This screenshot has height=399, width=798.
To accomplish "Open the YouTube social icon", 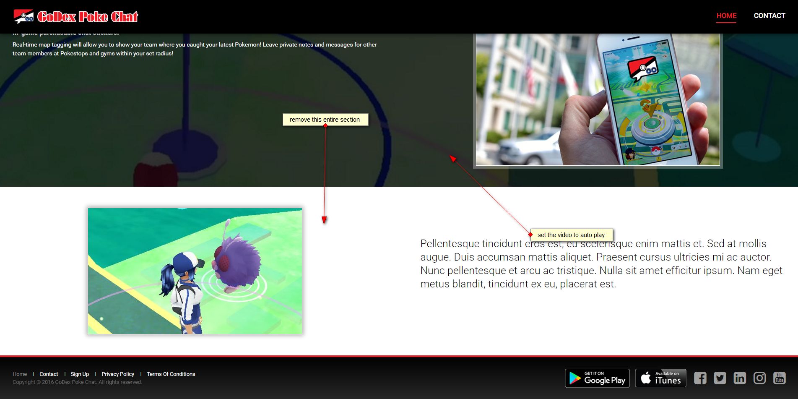I will pos(780,378).
